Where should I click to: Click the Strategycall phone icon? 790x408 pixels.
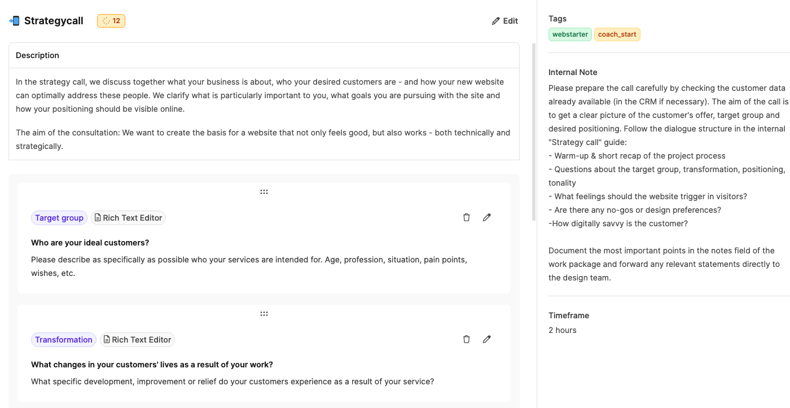pyautogui.click(x=14, y=21)
